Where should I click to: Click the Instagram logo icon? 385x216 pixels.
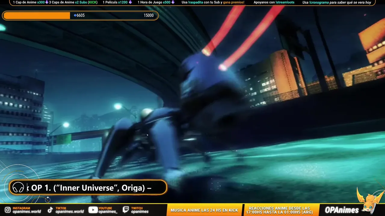tap(8, 210)
